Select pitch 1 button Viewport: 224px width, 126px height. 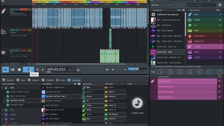pyautogui.click(x=160, y=72)
